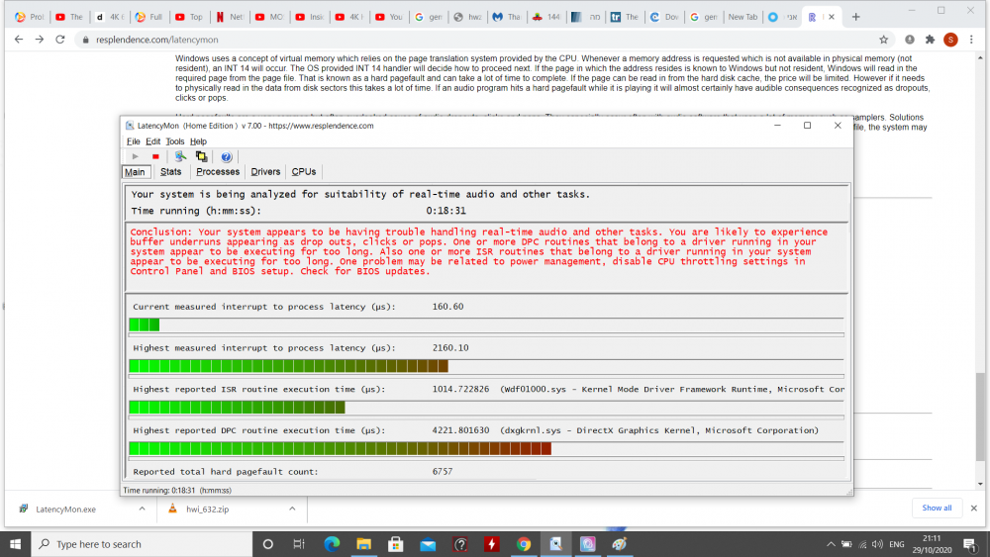
Task: Click the address bar with resplendence.com/latencymon
Action: click(480, 40)
